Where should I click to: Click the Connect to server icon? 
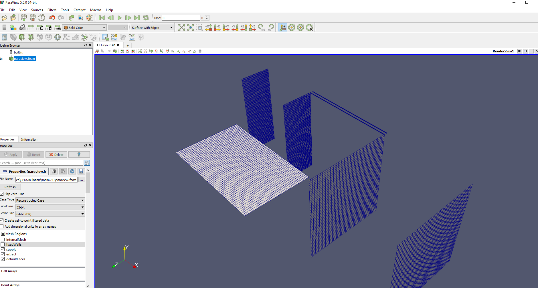[24, 18]
